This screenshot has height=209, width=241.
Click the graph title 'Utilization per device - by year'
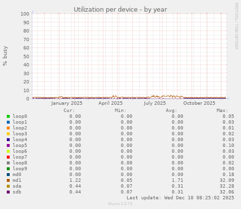tap(120, 10)
